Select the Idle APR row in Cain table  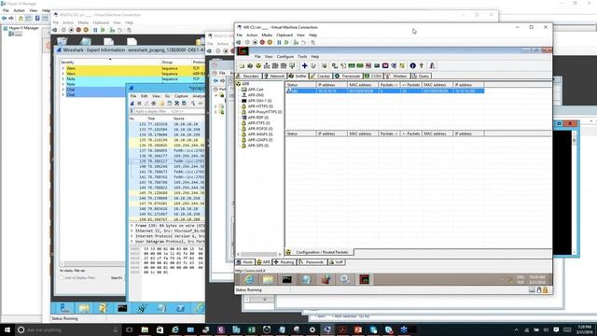click(x=385, y=91)
